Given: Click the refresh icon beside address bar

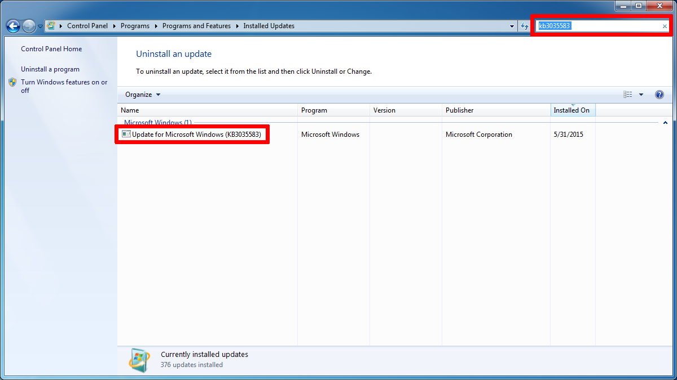Looking at the screenshot, I should pyautogui.click(x=525, y=26).
